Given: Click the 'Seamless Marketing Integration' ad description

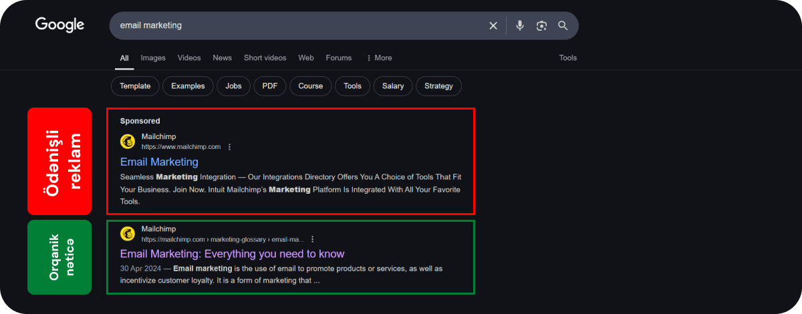Looking at the screenshot, I should click(291, 189).
